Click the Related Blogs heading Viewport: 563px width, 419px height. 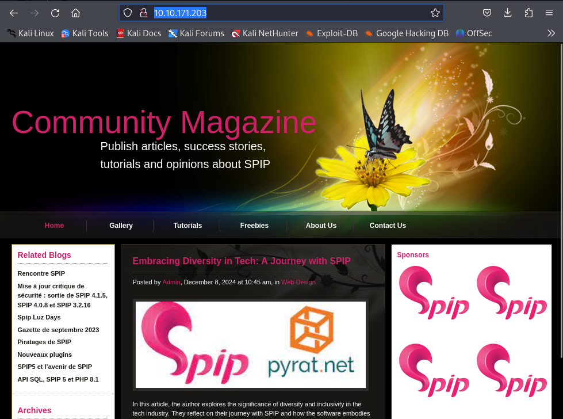pos(44,255)
